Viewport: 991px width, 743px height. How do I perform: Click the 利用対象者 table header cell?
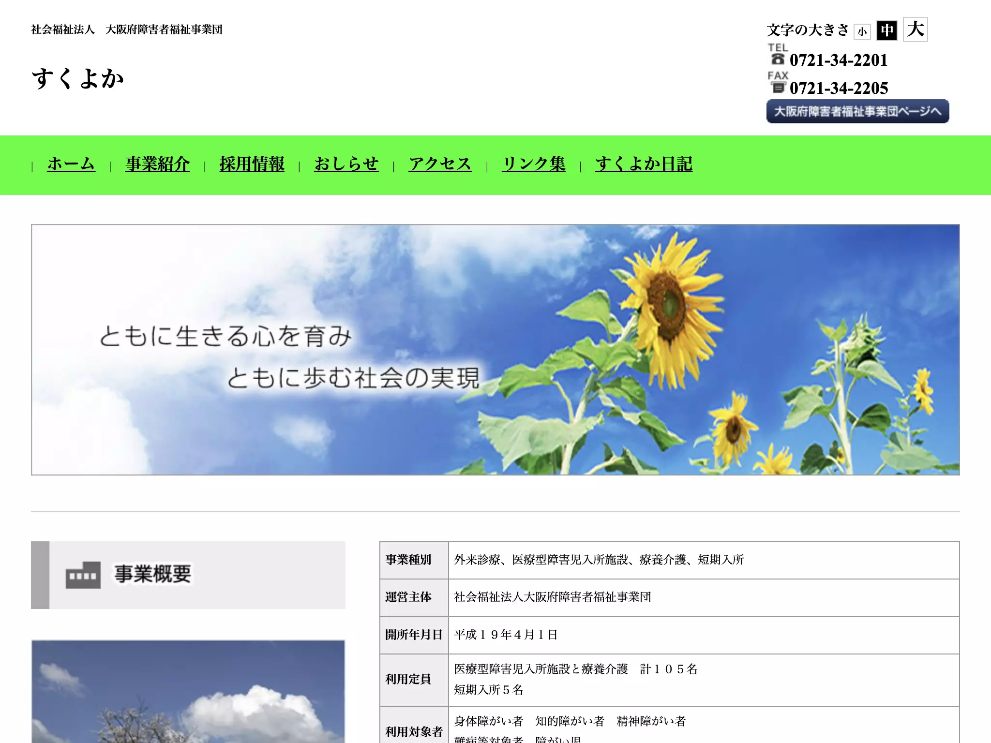point(414,726)
